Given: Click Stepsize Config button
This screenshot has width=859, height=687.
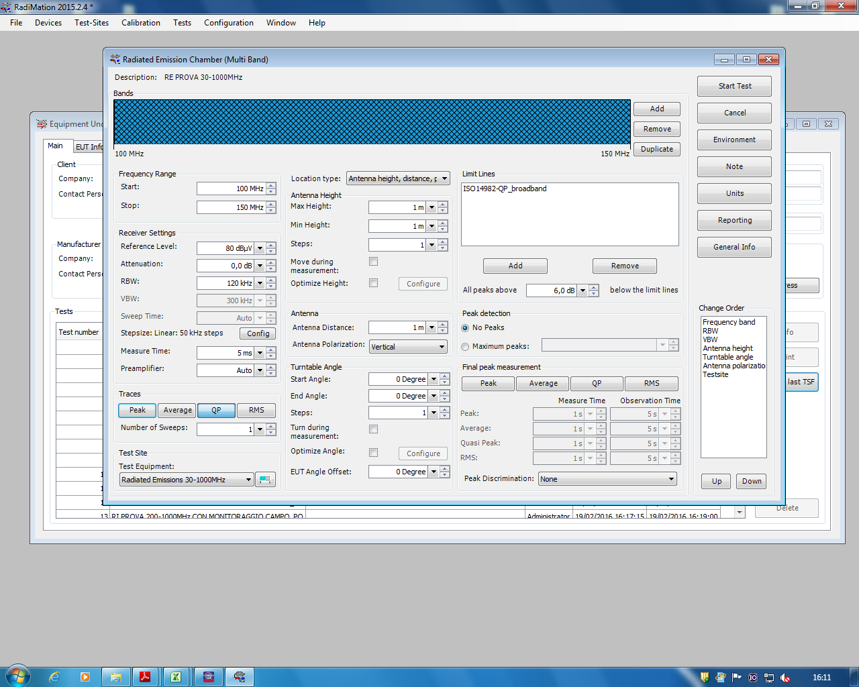Looking at the screenshot, I should [x=258, y=333].
